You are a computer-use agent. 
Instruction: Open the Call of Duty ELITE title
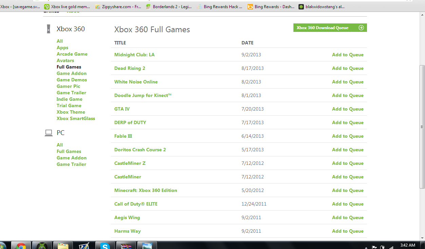(x=136, y=204)
